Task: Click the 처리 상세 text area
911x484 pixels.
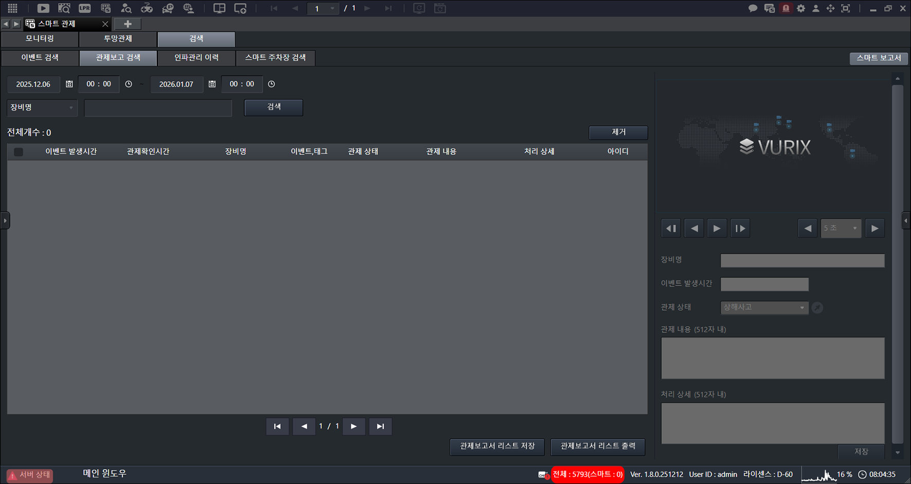Action: (773, 423)
